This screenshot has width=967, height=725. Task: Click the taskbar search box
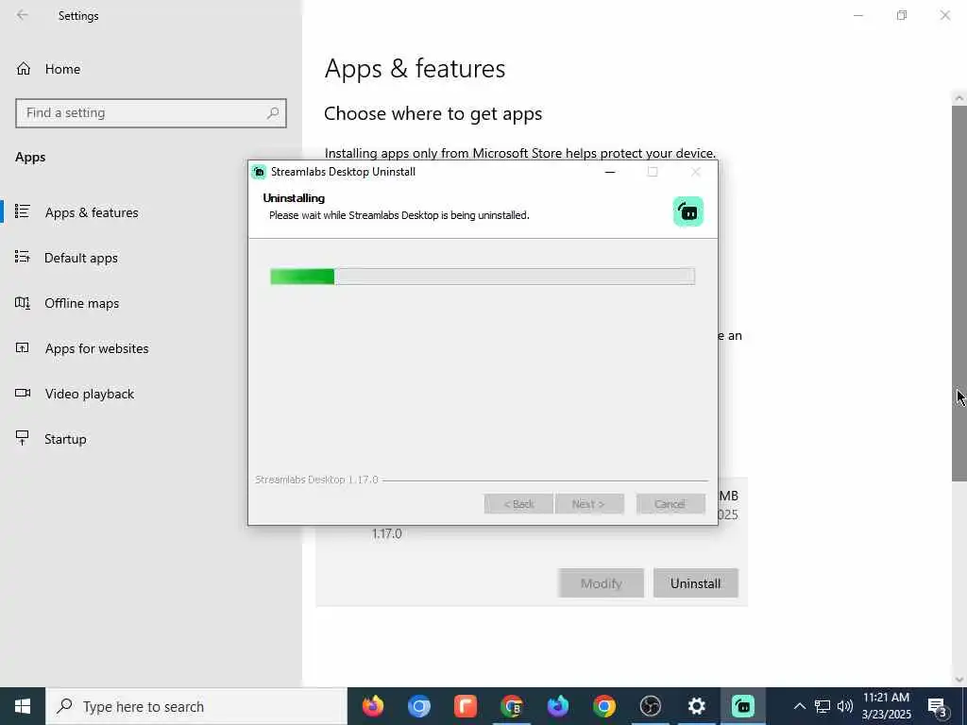pyautogui.click(x=196, y=706)
